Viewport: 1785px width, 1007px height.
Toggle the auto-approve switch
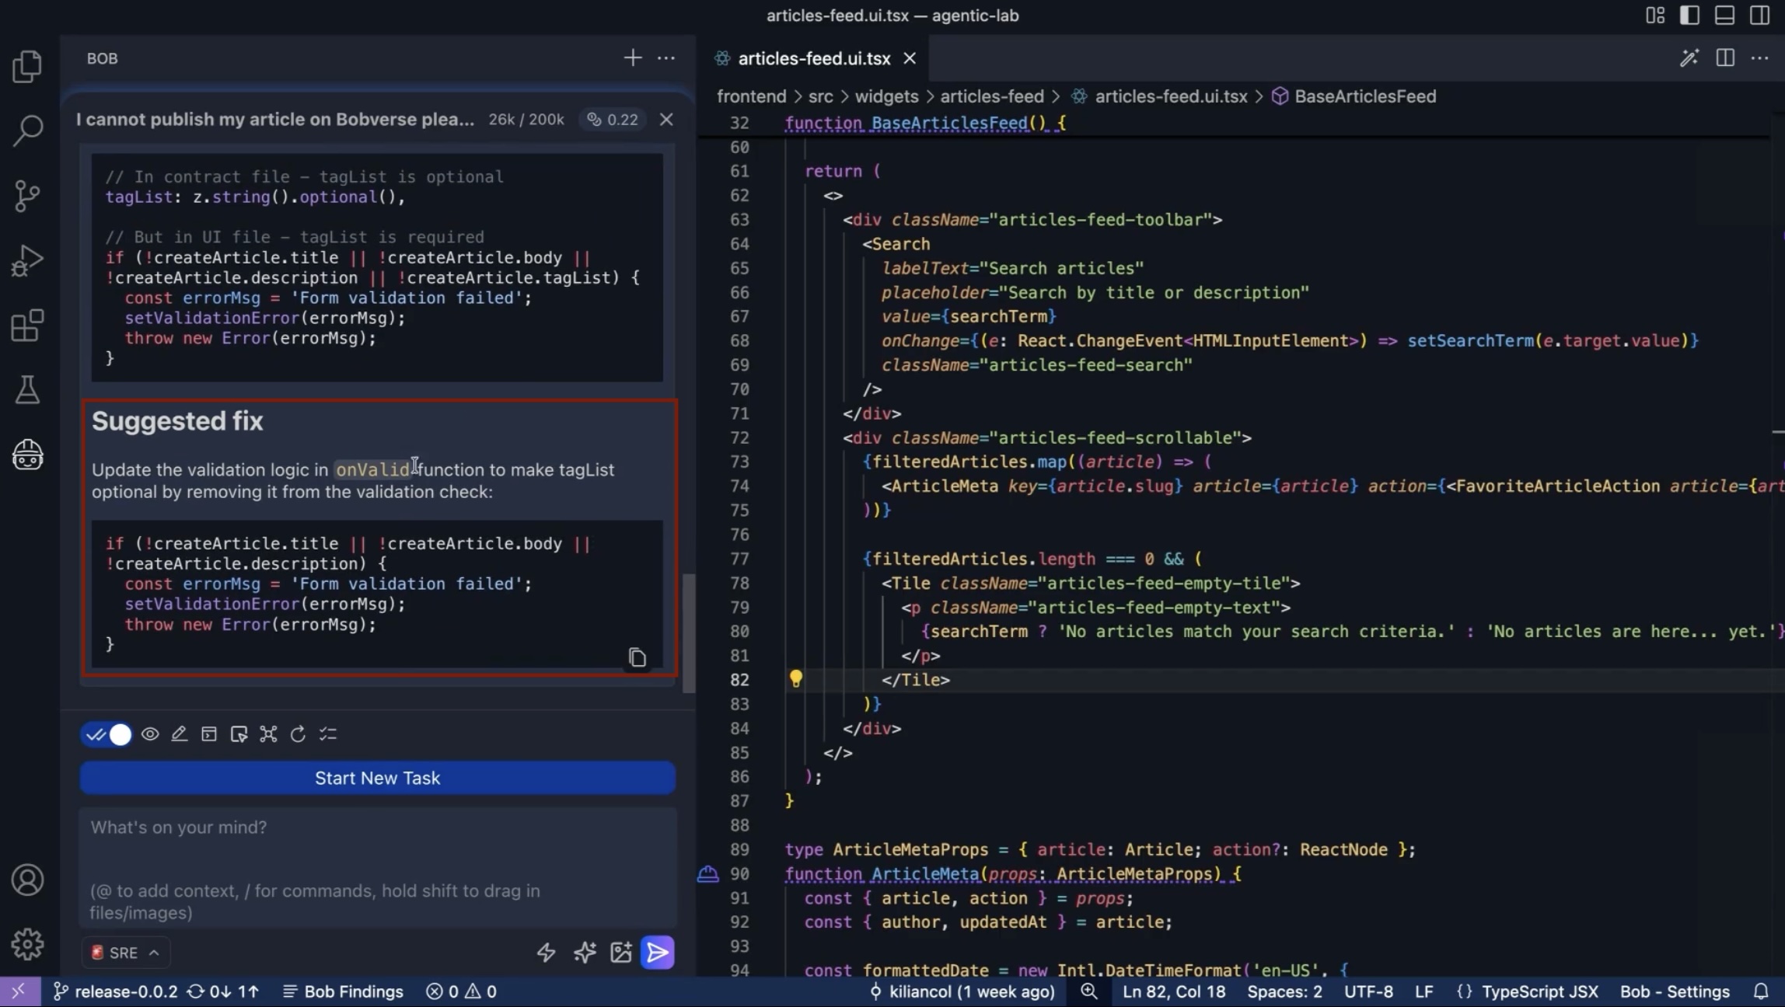coord(107,734)
